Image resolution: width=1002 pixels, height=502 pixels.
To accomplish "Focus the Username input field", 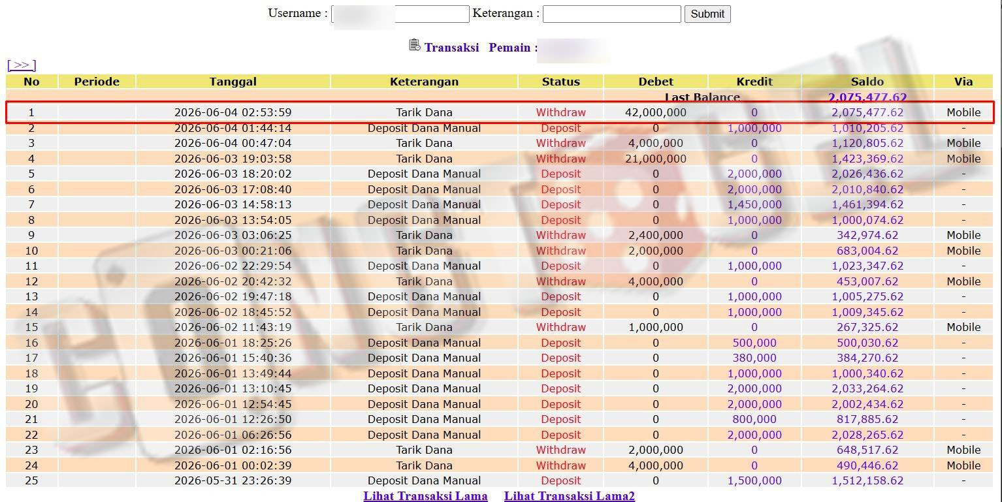I will tap(400, 14).
